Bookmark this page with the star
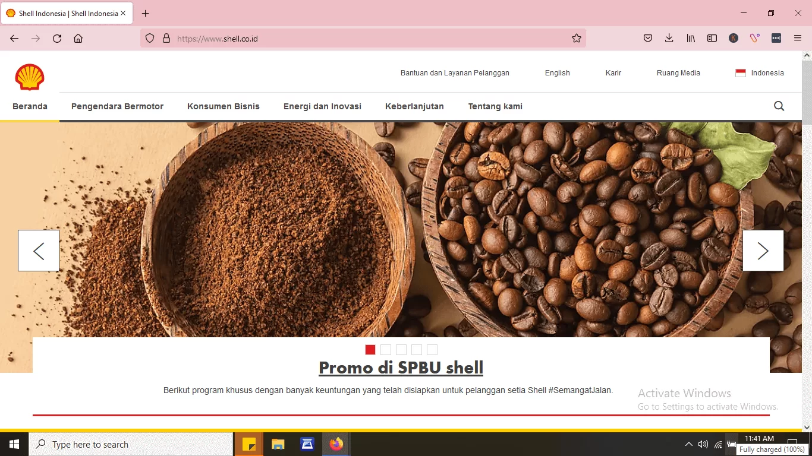 tap(576, 39)
